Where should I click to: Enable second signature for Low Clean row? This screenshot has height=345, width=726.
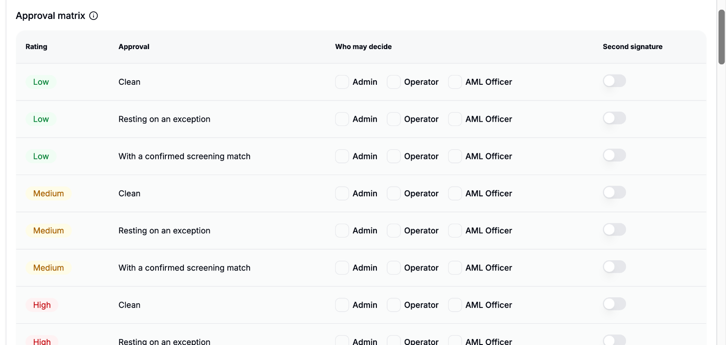614,81
